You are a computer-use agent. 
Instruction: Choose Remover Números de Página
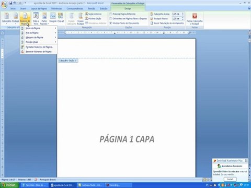(x=39, y=52)
